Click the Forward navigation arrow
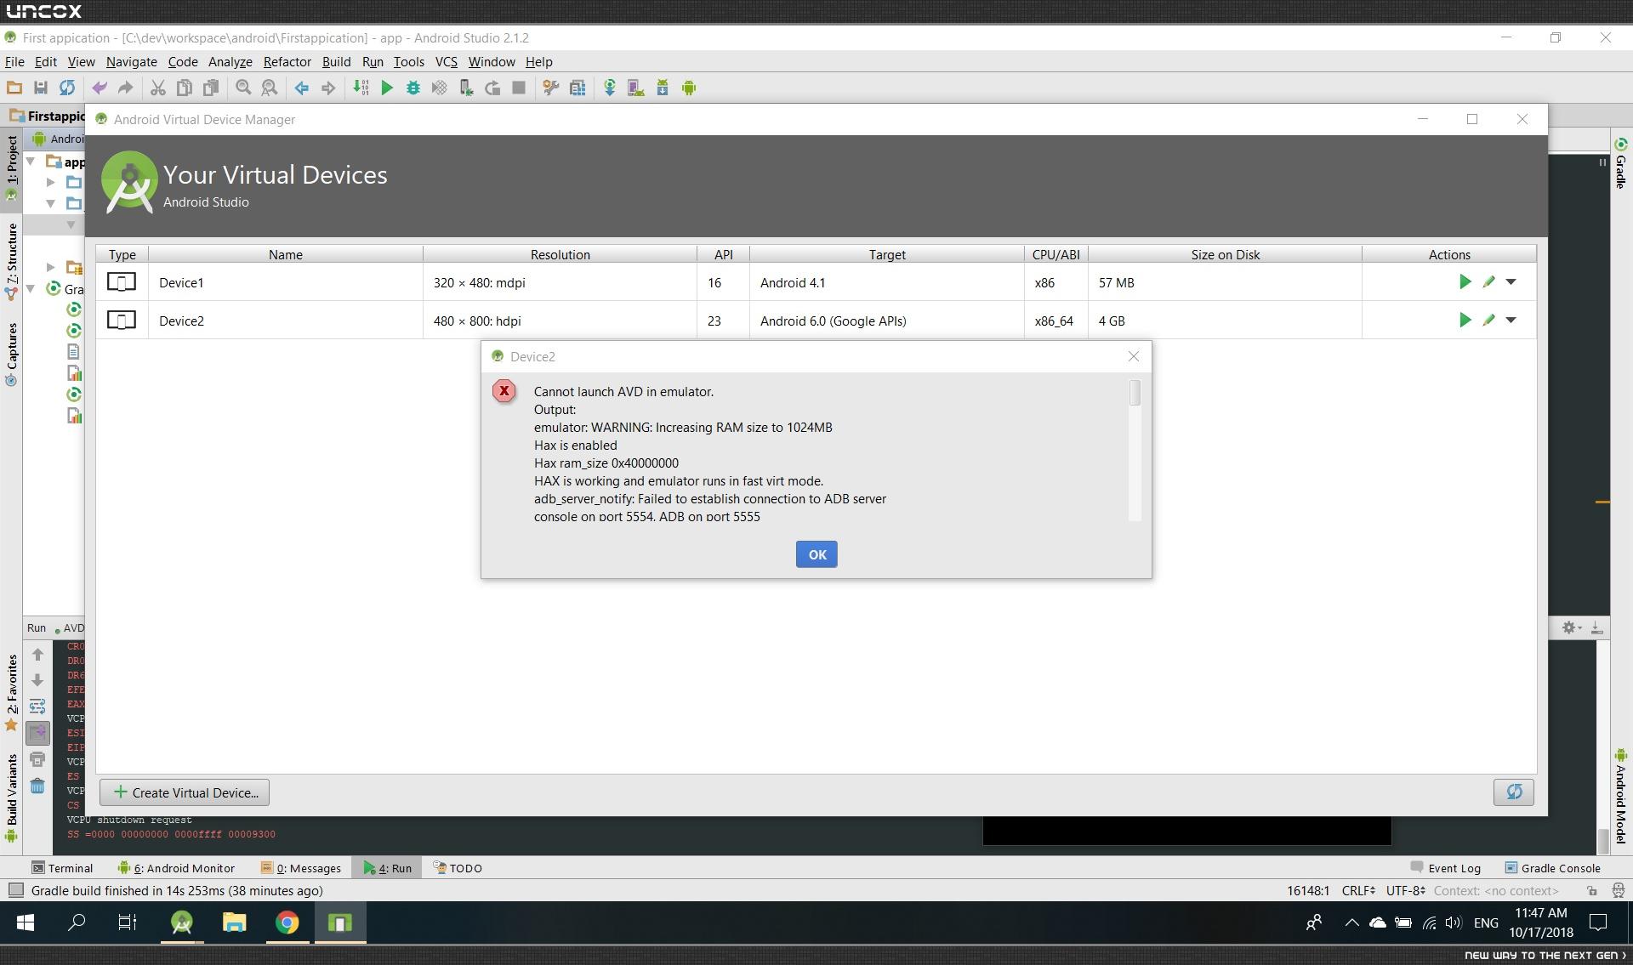1633x965 pixels. pos(328,88)
